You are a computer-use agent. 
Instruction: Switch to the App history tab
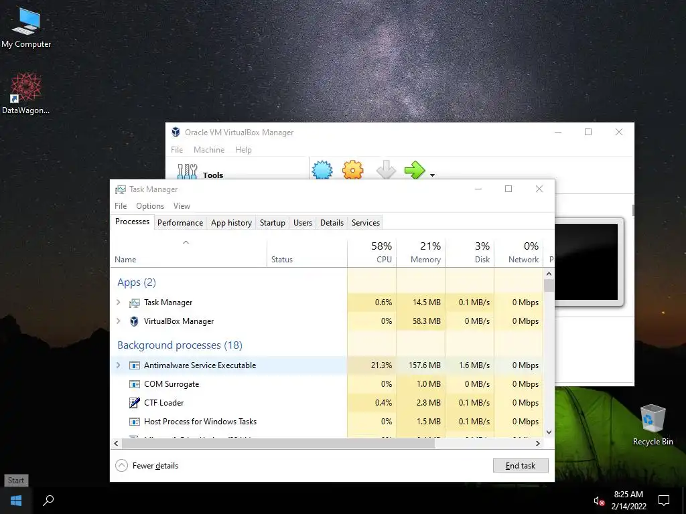coord(231,222)
